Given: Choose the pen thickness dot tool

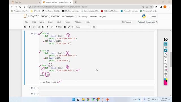Looking at the screenshot, I should [166, 60].
